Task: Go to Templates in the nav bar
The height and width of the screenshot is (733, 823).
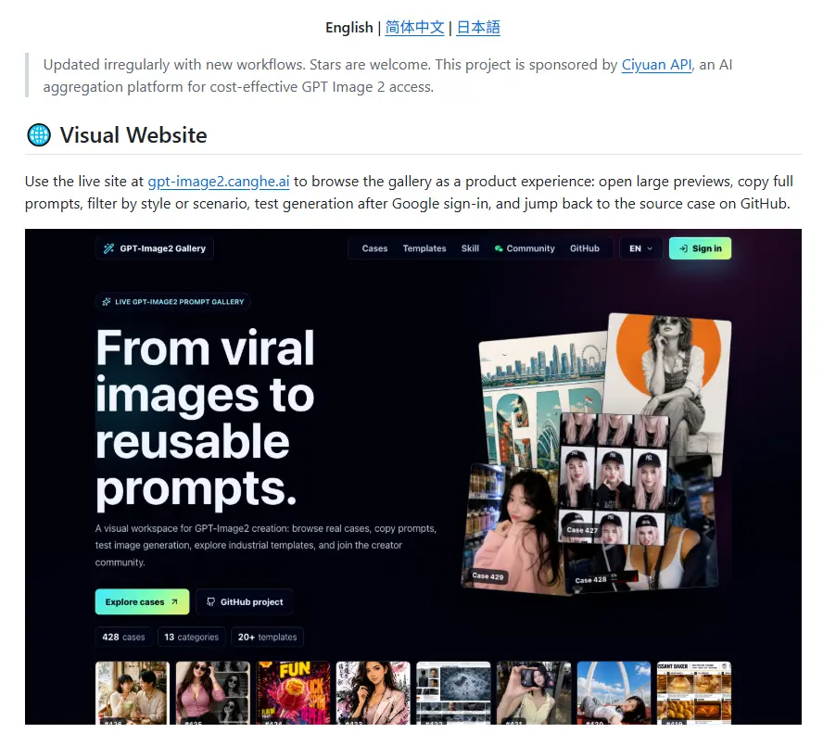Action: [x=424, y=248]
